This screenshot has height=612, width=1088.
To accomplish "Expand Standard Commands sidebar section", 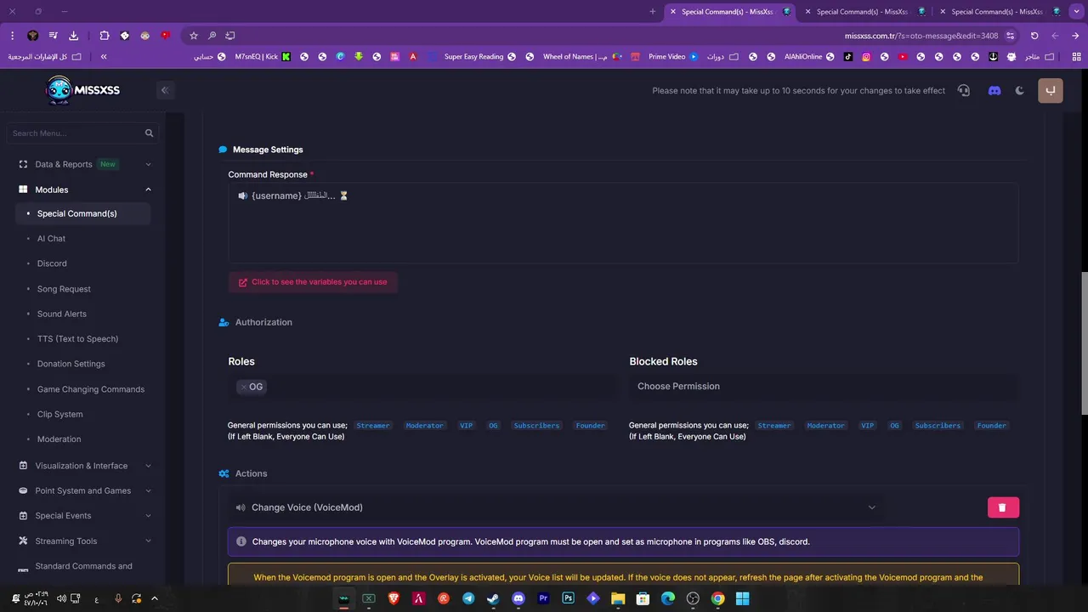I will coord(84,568).
